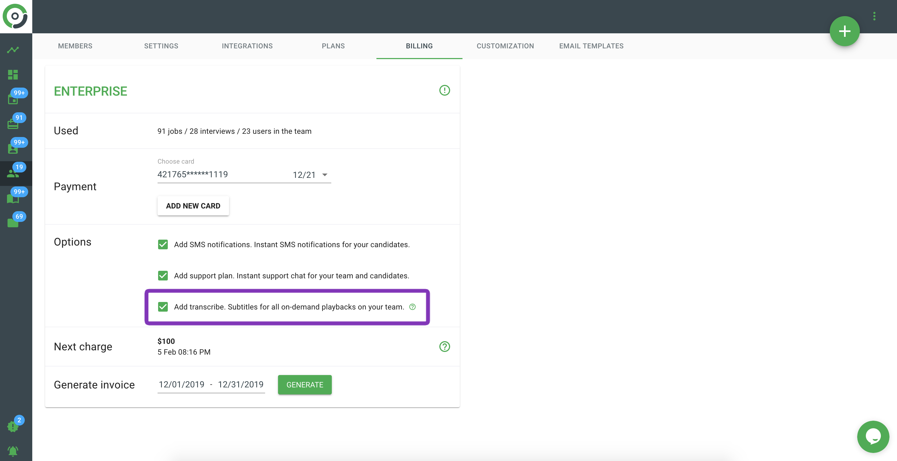The image size is (897, 461).
Task: Click the invoice date range field
Action: [x=211, y=384]
